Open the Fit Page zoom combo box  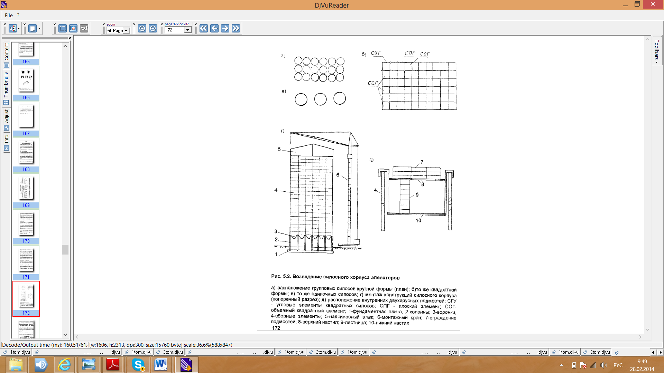(118, 30)
